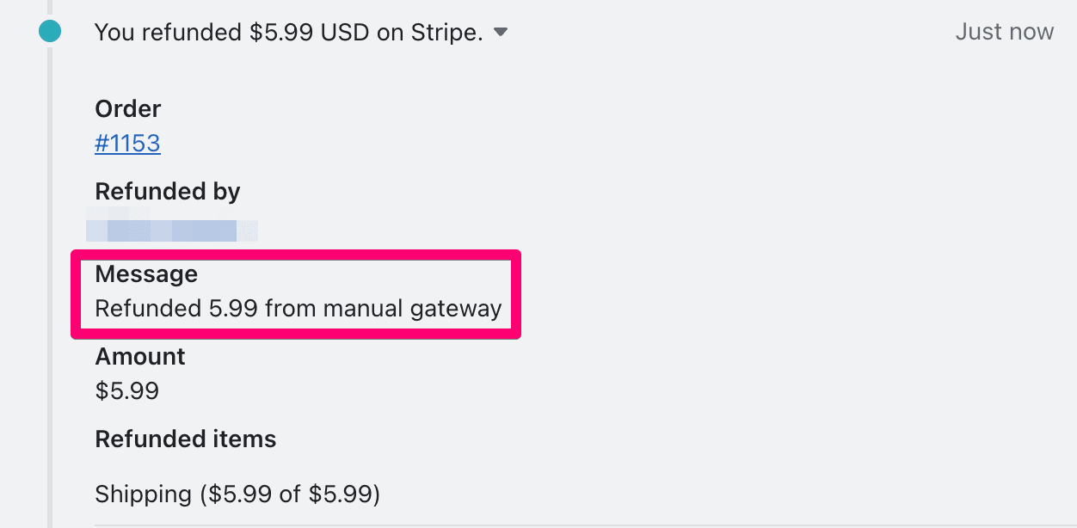Image resolution: width=1077 pixels, height=528 pixels.
Task: Select the circular status indicator on the timeline
Action: (x=49, y=31)
